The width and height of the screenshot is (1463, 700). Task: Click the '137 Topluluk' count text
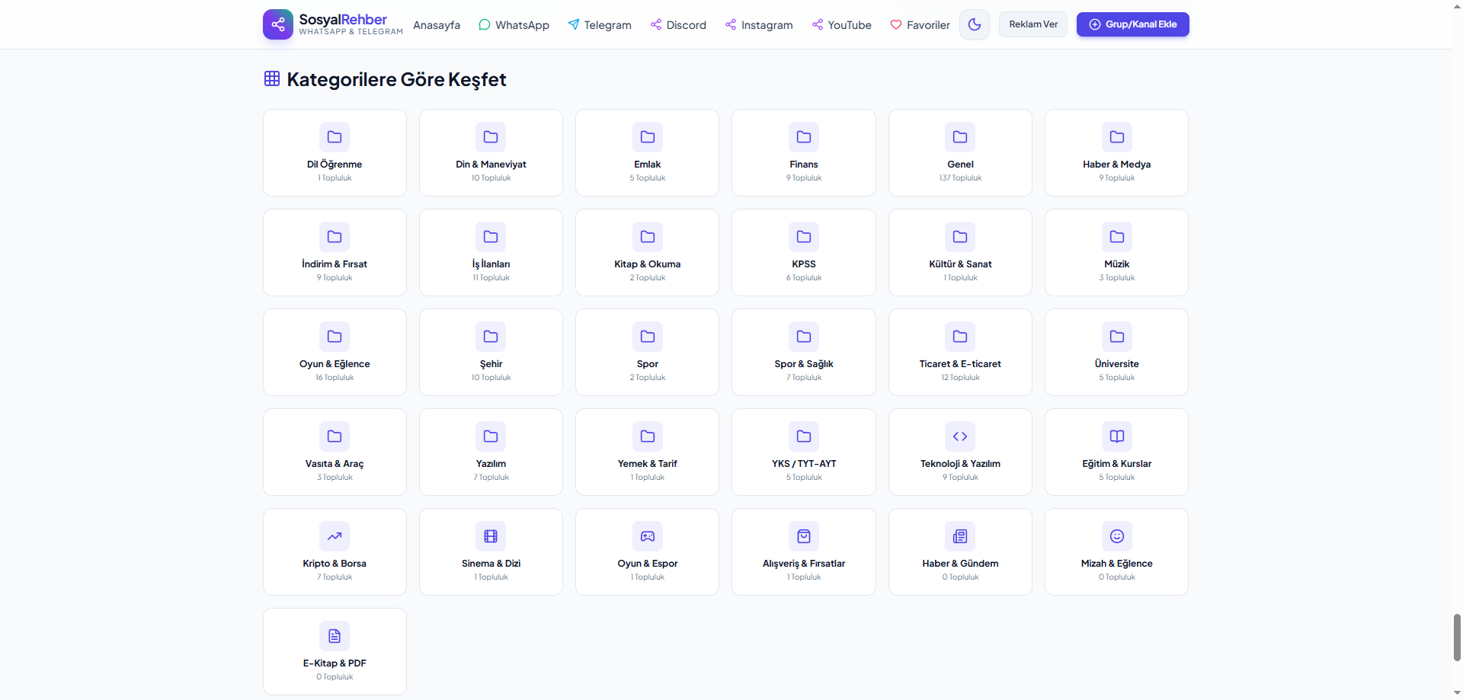pyautogui.click(x=960, y=178)
